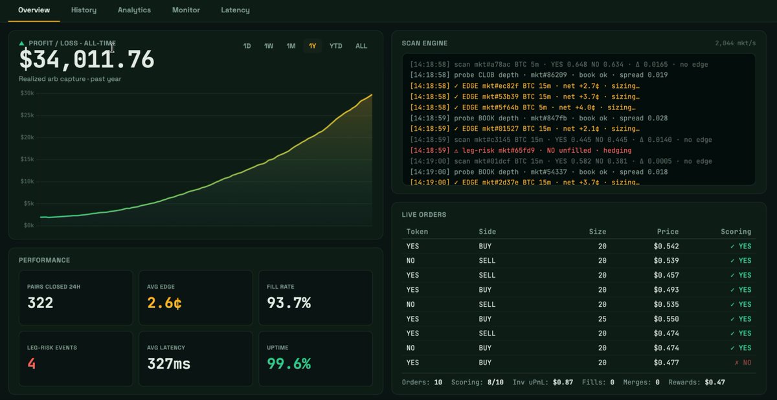
Task: Select the EDGE mkt#01527 log line
Action: point(525,129)
